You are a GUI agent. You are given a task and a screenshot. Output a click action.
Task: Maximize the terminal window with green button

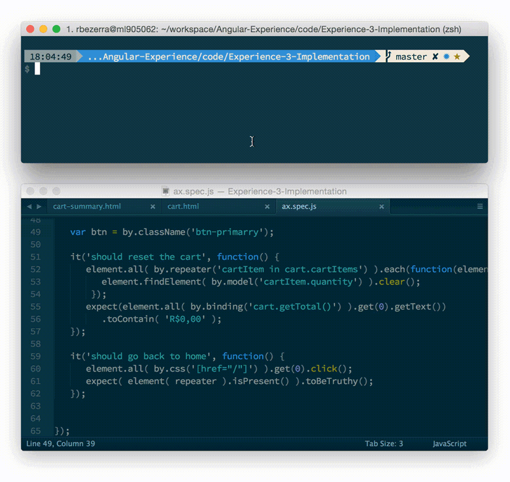pyautogui.click(x=56, y=29)
